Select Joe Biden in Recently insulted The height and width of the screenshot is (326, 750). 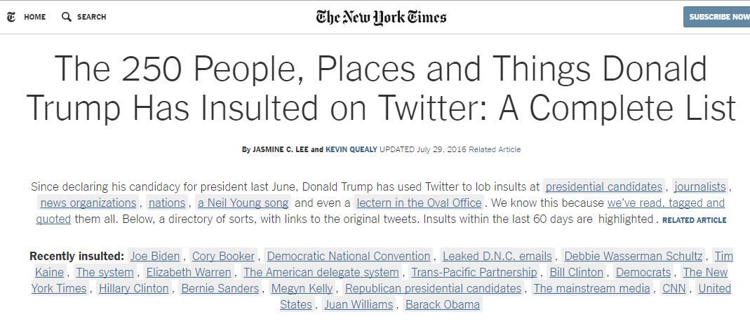click(155, 256)
